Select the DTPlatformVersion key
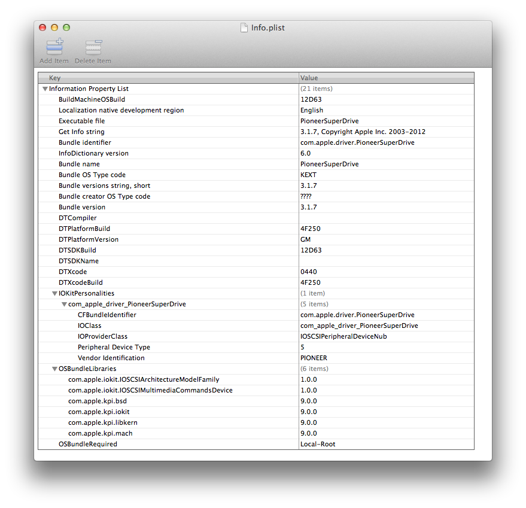 point(88,239)
